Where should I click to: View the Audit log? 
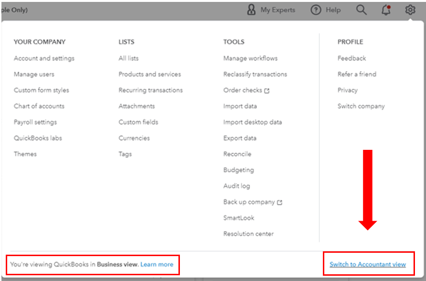(x=237, y=186)
